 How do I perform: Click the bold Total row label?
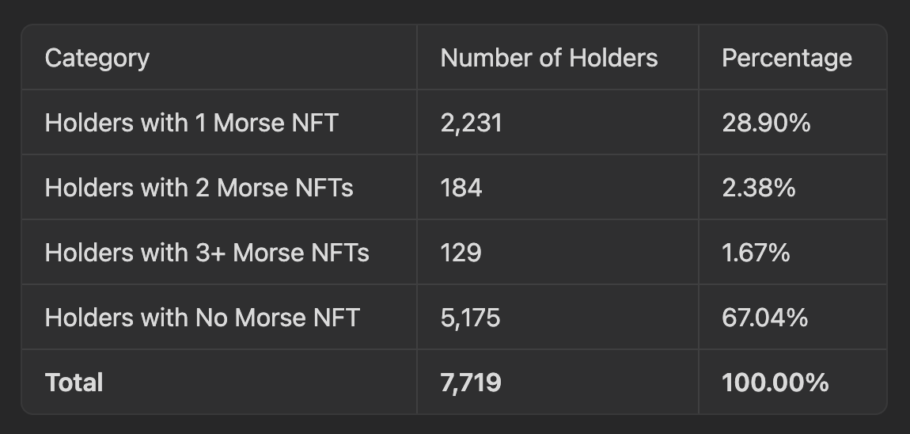74,383
